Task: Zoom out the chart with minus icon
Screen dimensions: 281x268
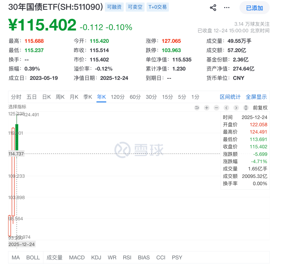Action: point(216,108)
